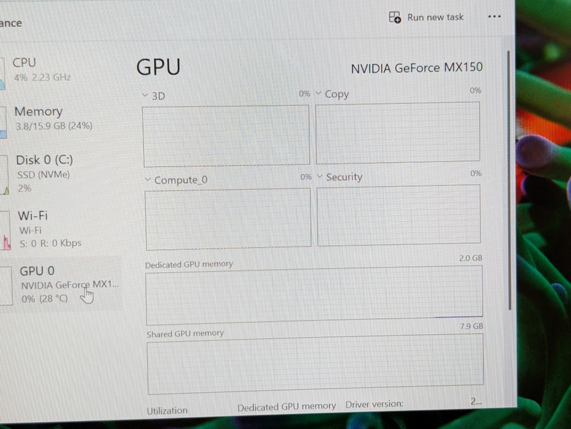This screenshot has height=429, width=571.
Task: Click the Security engine graph
Action: (399, 215)
